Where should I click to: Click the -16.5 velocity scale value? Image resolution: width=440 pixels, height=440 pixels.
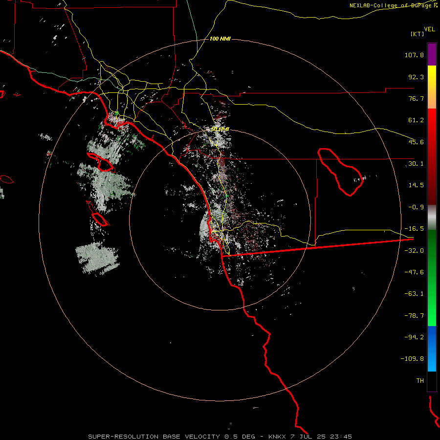[414, 229]
